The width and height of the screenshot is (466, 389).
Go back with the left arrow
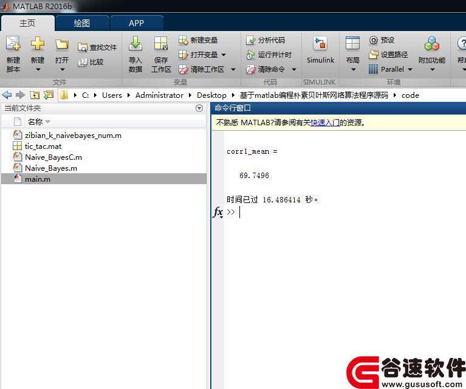(7, 95)
